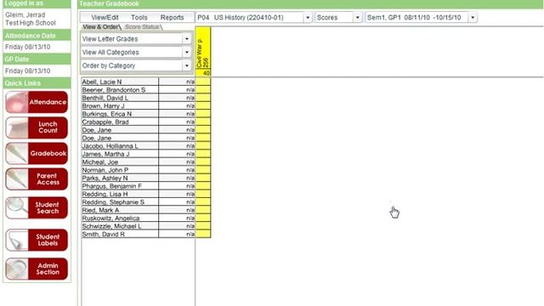
Task: Click the Civil War assignment column header
Action: [x=203, y=48]
